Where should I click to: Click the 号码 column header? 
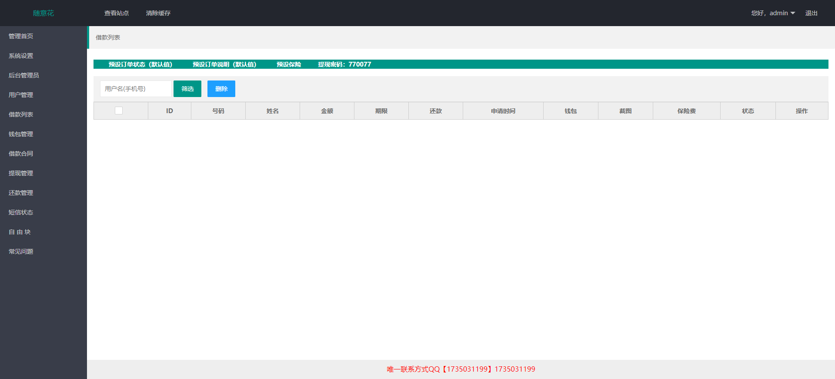click(x=218, y=111)
